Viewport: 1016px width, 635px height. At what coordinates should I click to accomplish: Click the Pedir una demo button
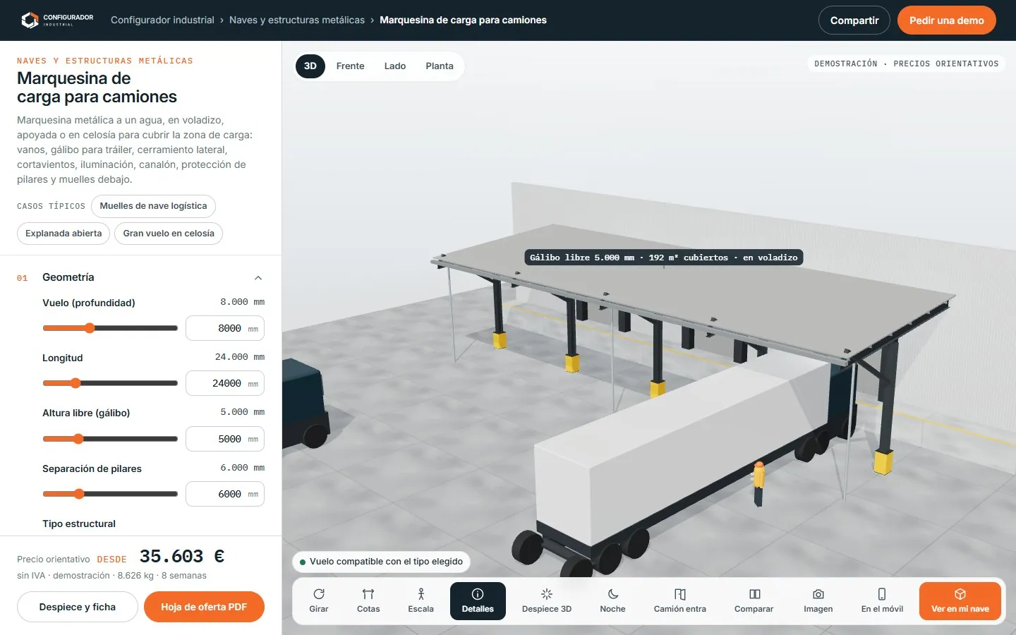point(947,20)
